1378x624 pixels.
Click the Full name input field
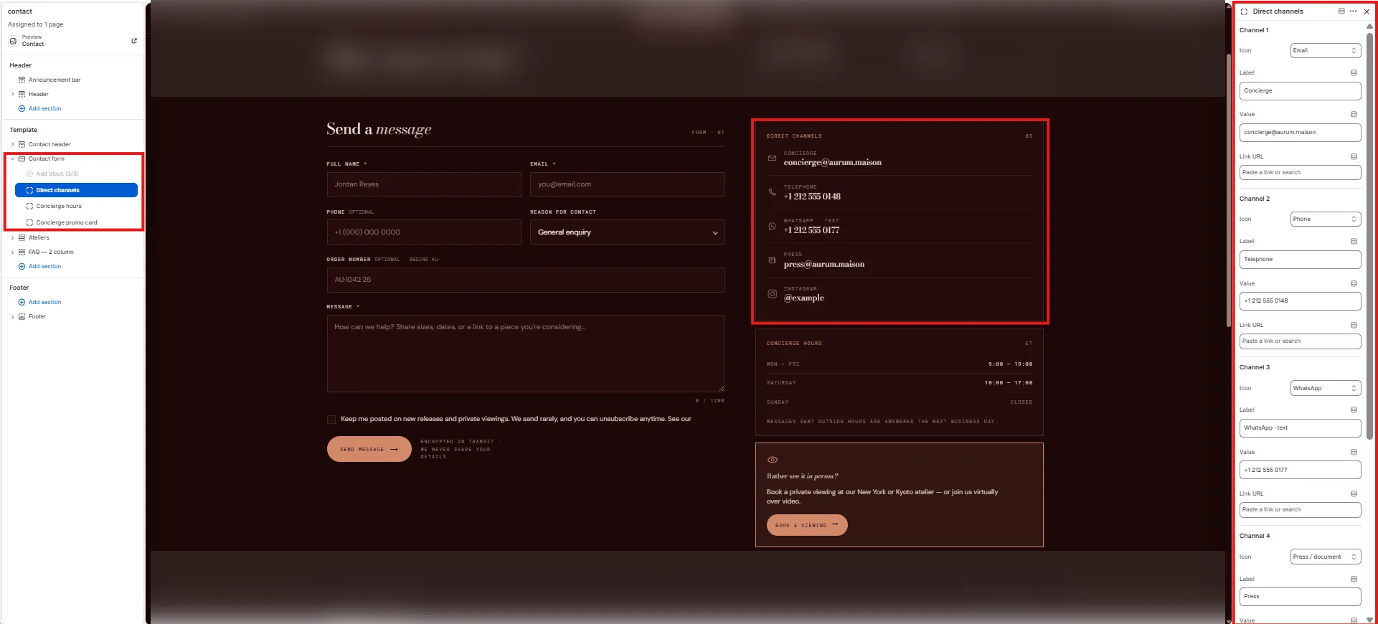[424, 184]
